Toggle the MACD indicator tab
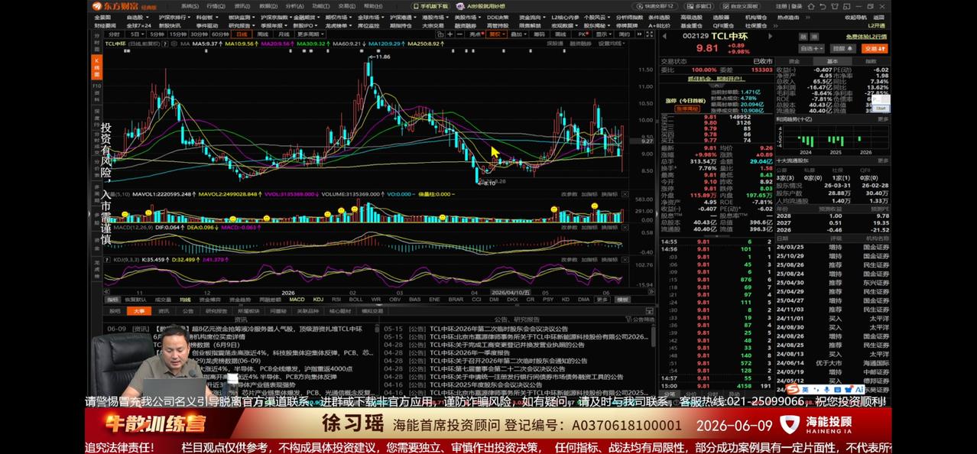977x454 pixels. 297,300
